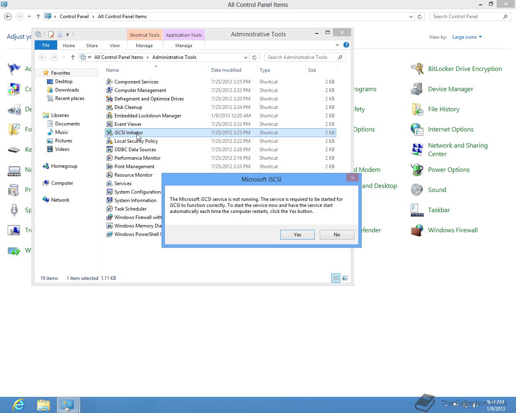Open Shortcut Tools contextual tab

pyautogui.click(x=144, y=35)
